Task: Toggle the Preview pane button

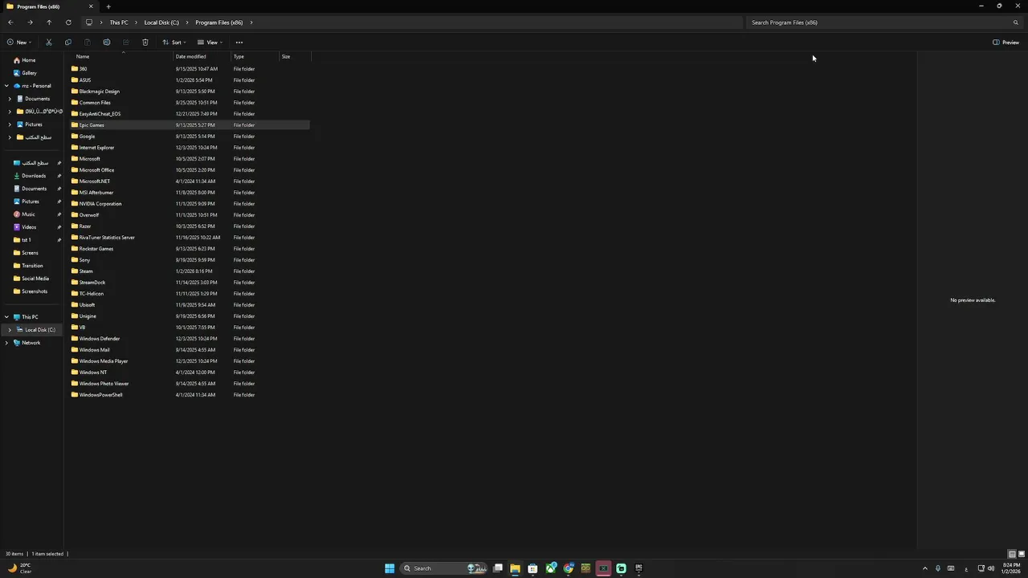Action: [1006, 43]
